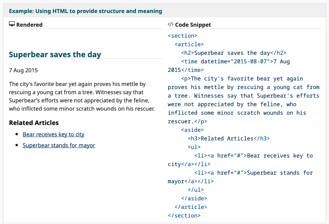
Task: Click the opening <ul> tag in code
Action: click(x=194, y=147)
